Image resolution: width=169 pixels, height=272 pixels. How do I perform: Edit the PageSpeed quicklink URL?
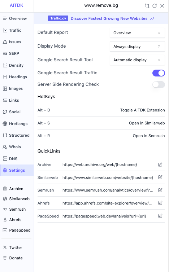(160, 216)
